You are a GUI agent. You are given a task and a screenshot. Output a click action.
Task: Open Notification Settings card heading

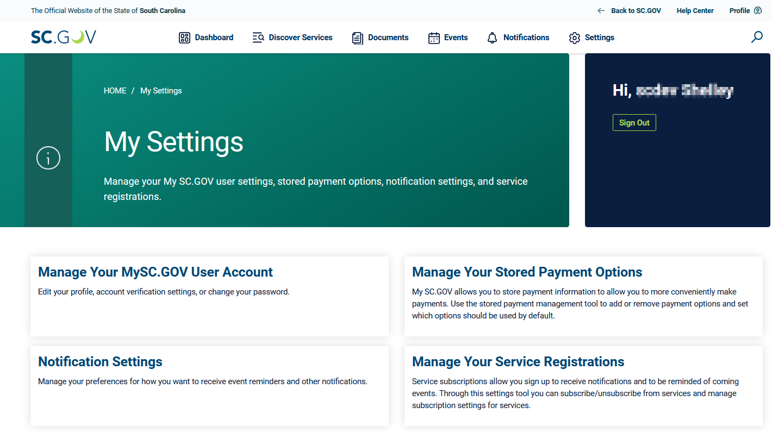(x=100, y=361)
